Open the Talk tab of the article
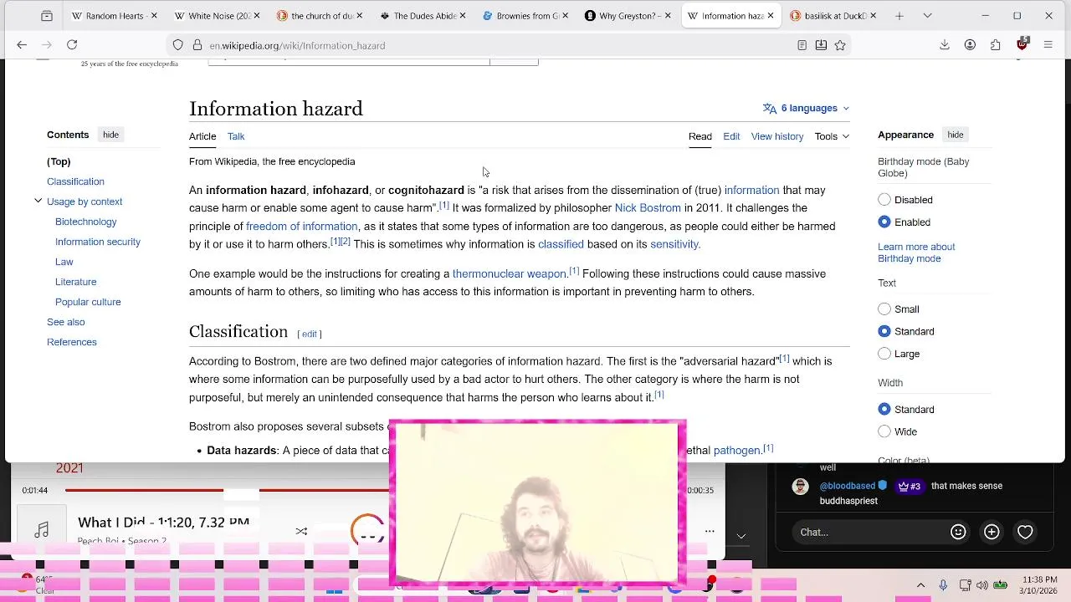Viewport: 1071px width, 602px height. pyautogui.click(x=236, y=136)
